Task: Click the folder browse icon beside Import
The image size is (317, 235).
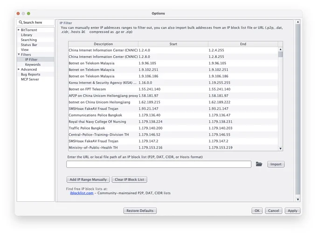Action: (259, 164)
